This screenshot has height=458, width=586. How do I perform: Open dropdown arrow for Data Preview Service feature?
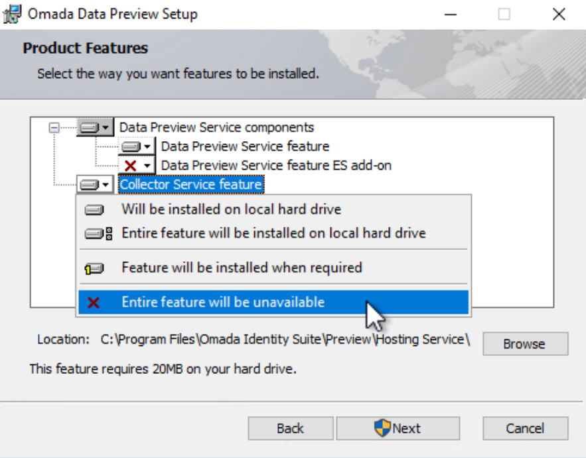tap(147, 146)
